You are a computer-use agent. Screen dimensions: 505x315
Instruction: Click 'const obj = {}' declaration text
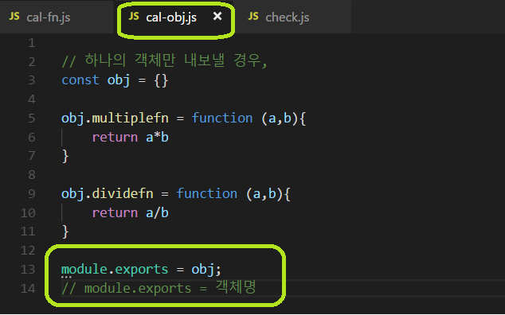115,80
